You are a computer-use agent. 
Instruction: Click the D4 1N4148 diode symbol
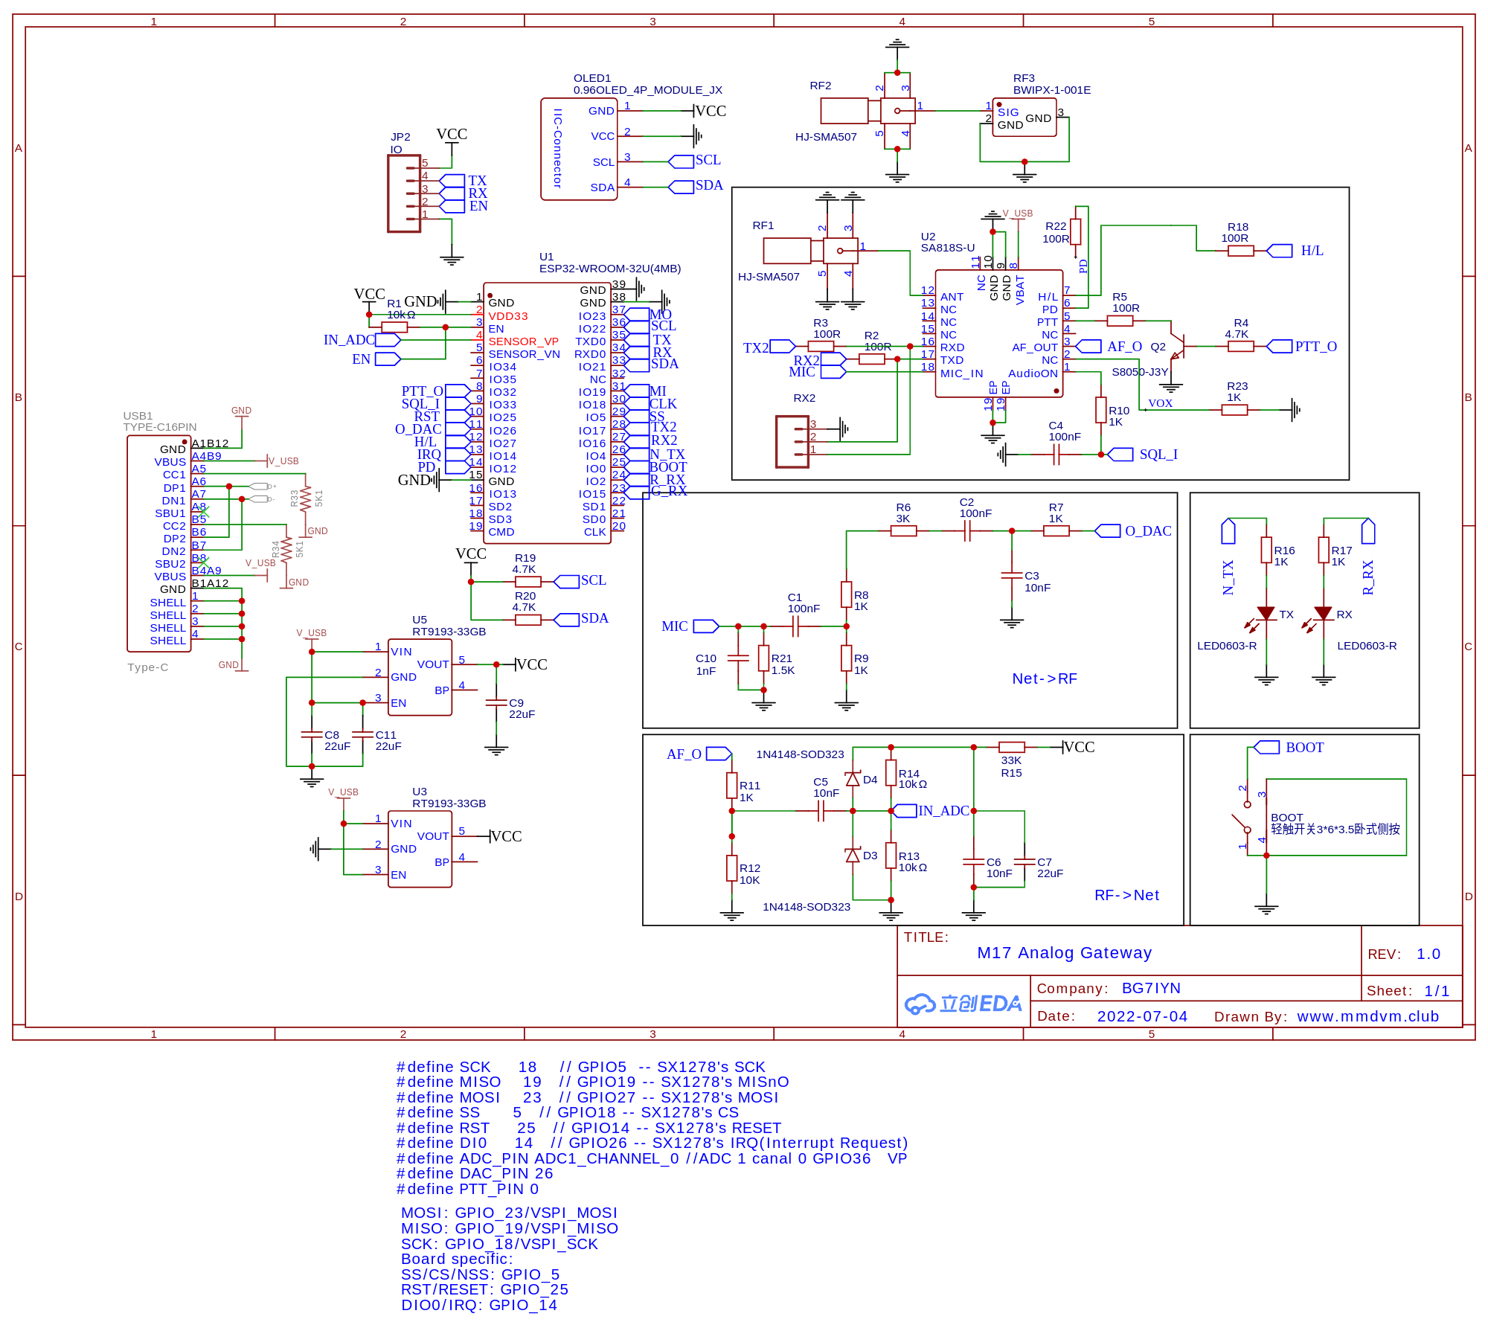click(853, 779)
